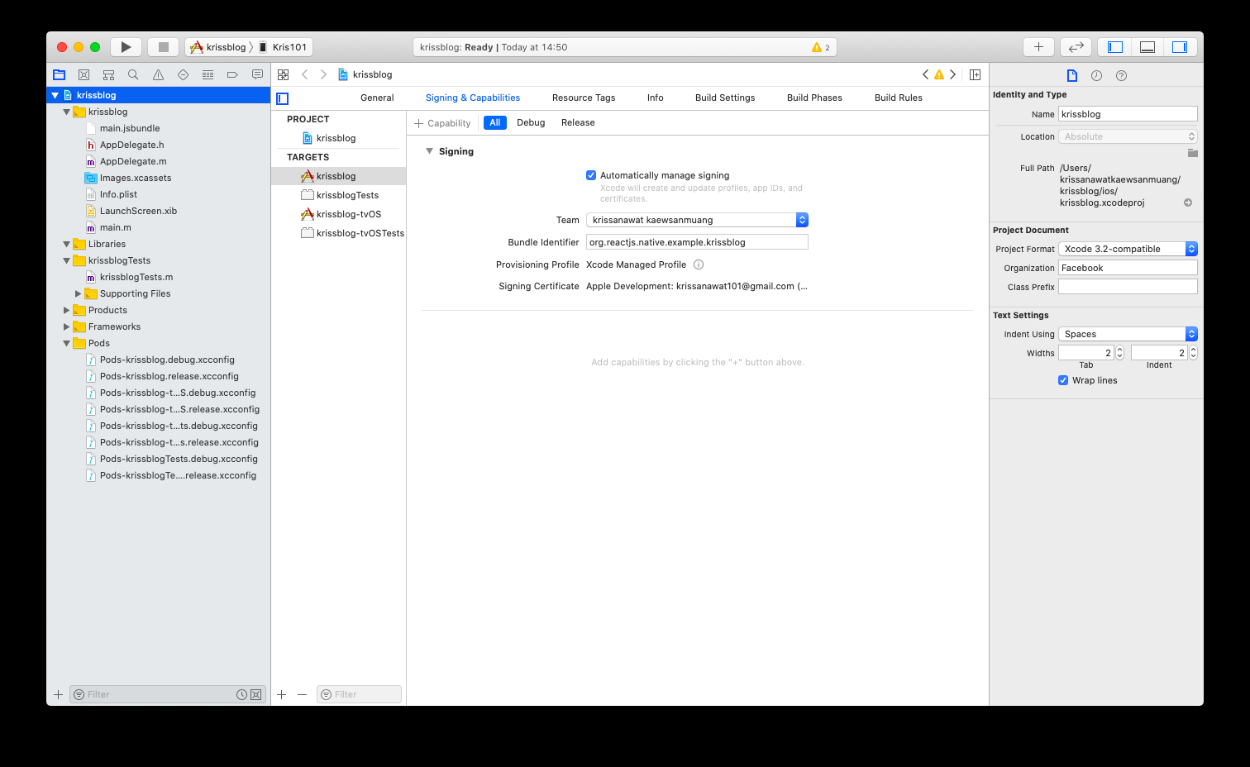Open the Build Settings tab
1250x767 pixels.
point(725,98)
